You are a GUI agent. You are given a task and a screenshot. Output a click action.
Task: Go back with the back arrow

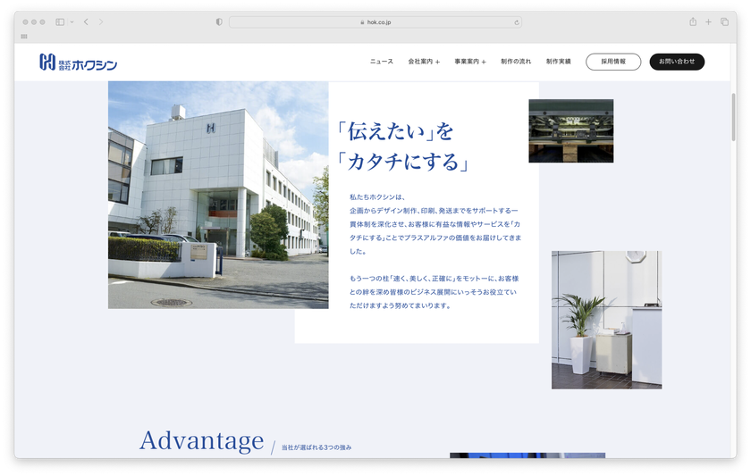tap(86, 22)
